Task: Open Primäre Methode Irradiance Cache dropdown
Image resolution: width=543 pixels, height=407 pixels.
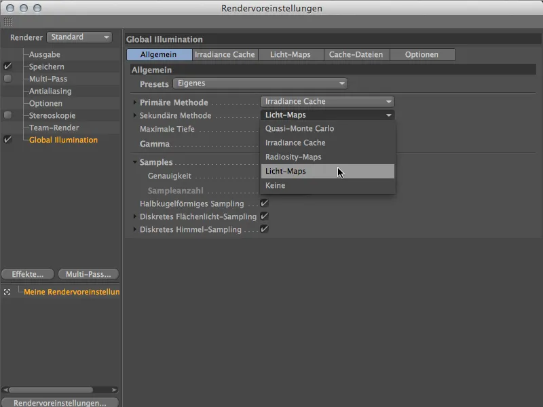Action: click(327, 101)
